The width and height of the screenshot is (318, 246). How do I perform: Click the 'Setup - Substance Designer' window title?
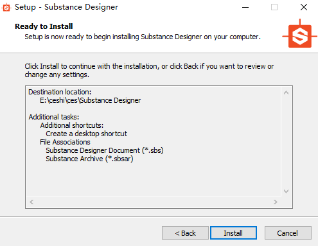(66, 7)
